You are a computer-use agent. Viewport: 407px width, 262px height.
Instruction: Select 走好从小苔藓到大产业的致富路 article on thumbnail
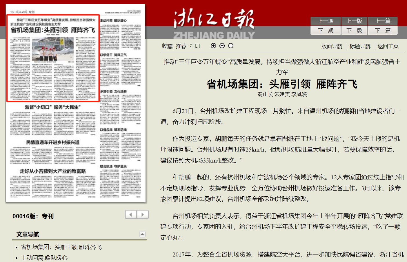pos(53,171)
